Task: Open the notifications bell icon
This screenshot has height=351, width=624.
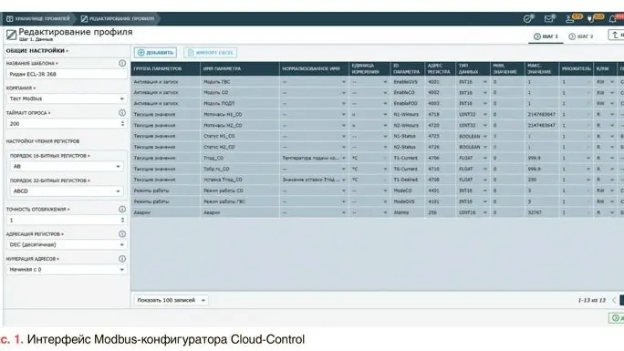Action: coord(613,18)
